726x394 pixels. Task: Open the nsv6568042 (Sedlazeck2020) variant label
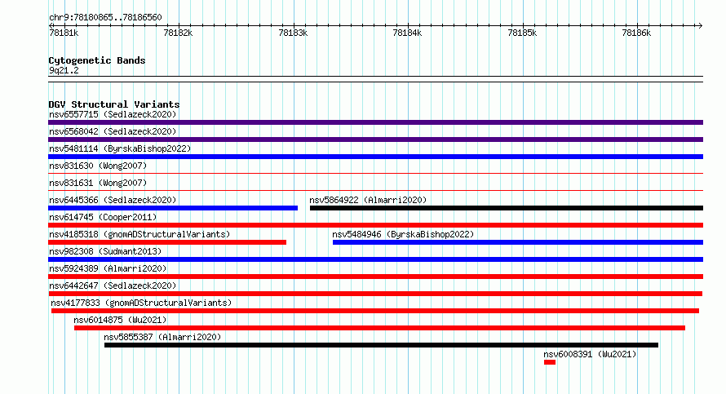pyautogui.click(x=113, y=131)
